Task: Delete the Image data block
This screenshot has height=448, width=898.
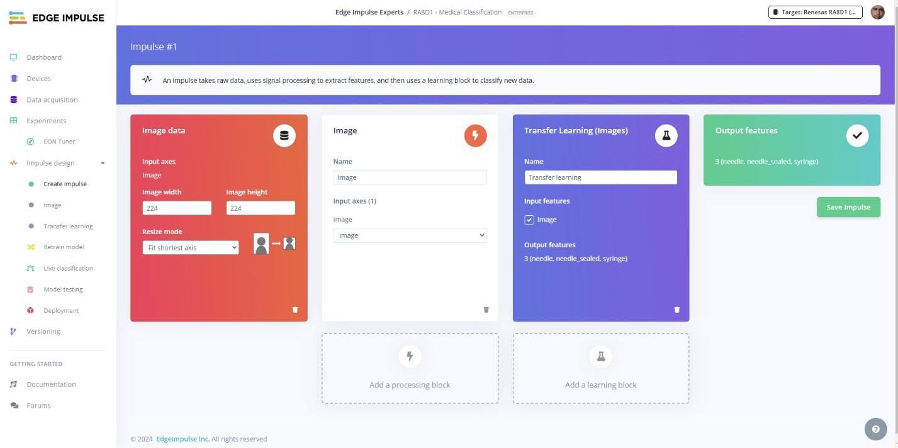Action: pos(295,310)
